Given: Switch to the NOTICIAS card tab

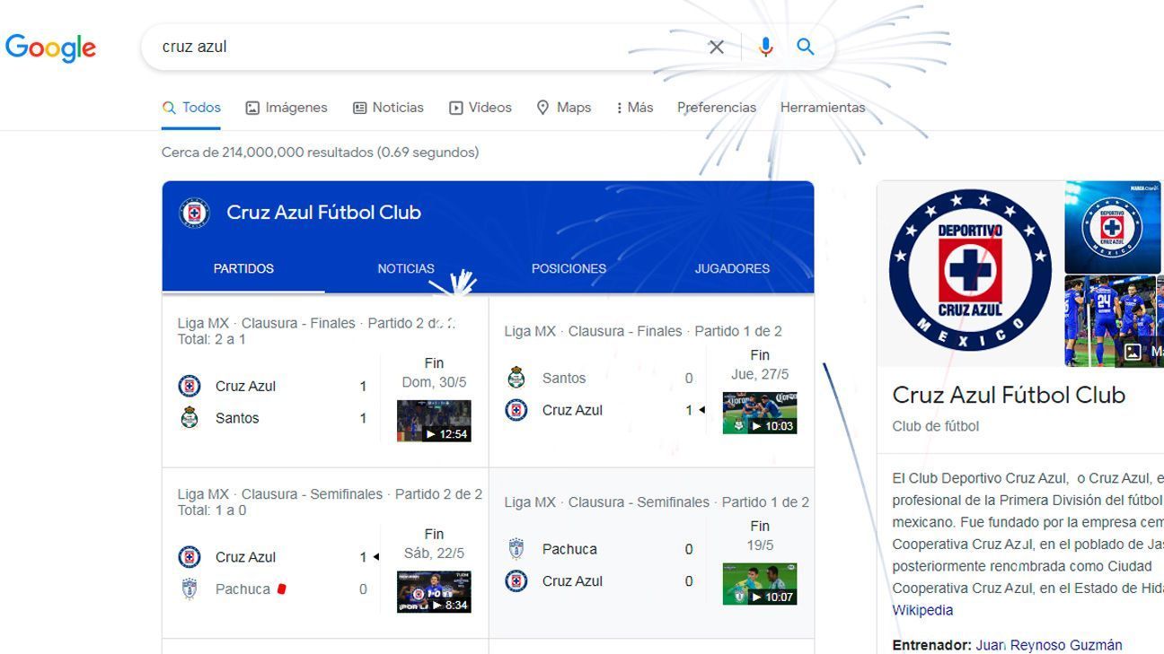Looking at the screenshot, I should pyautogui.click(x=406, y=268).
